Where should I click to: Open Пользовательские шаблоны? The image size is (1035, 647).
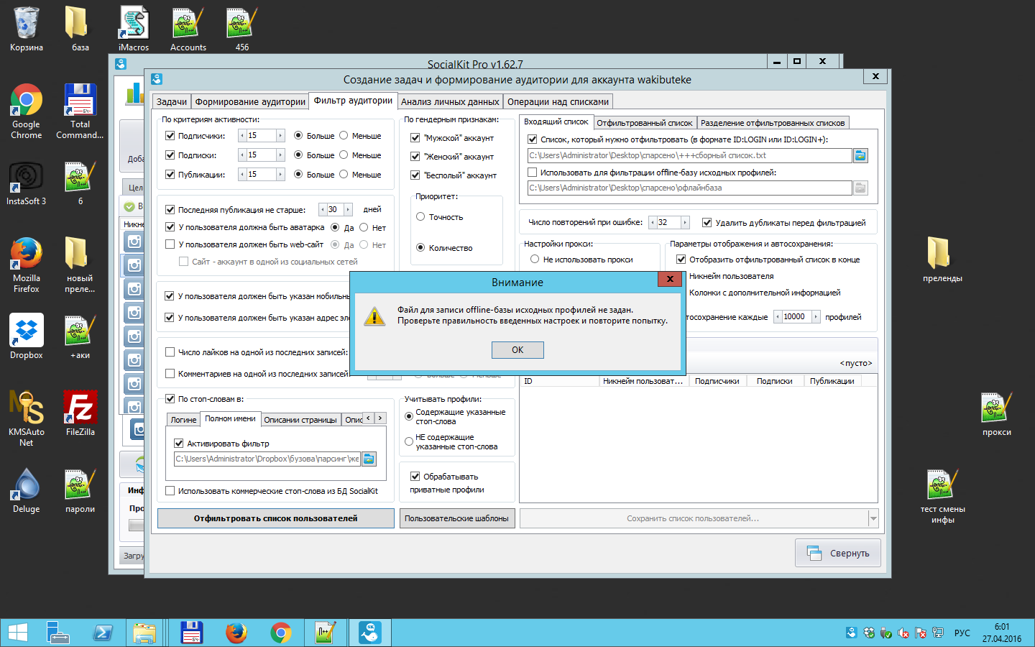coord(456,518)
